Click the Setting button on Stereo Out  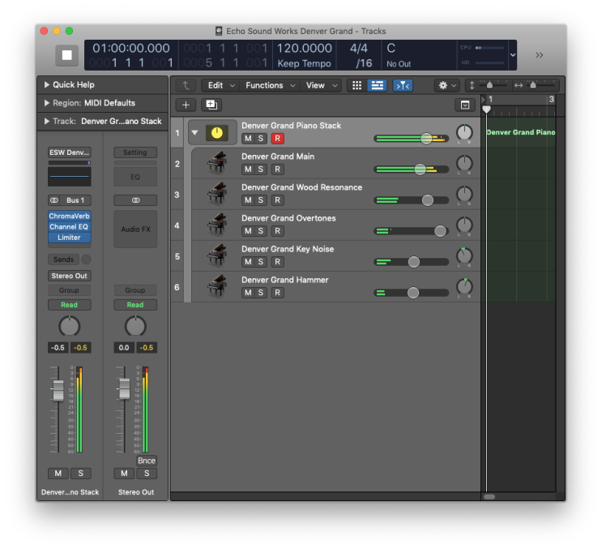135,152
